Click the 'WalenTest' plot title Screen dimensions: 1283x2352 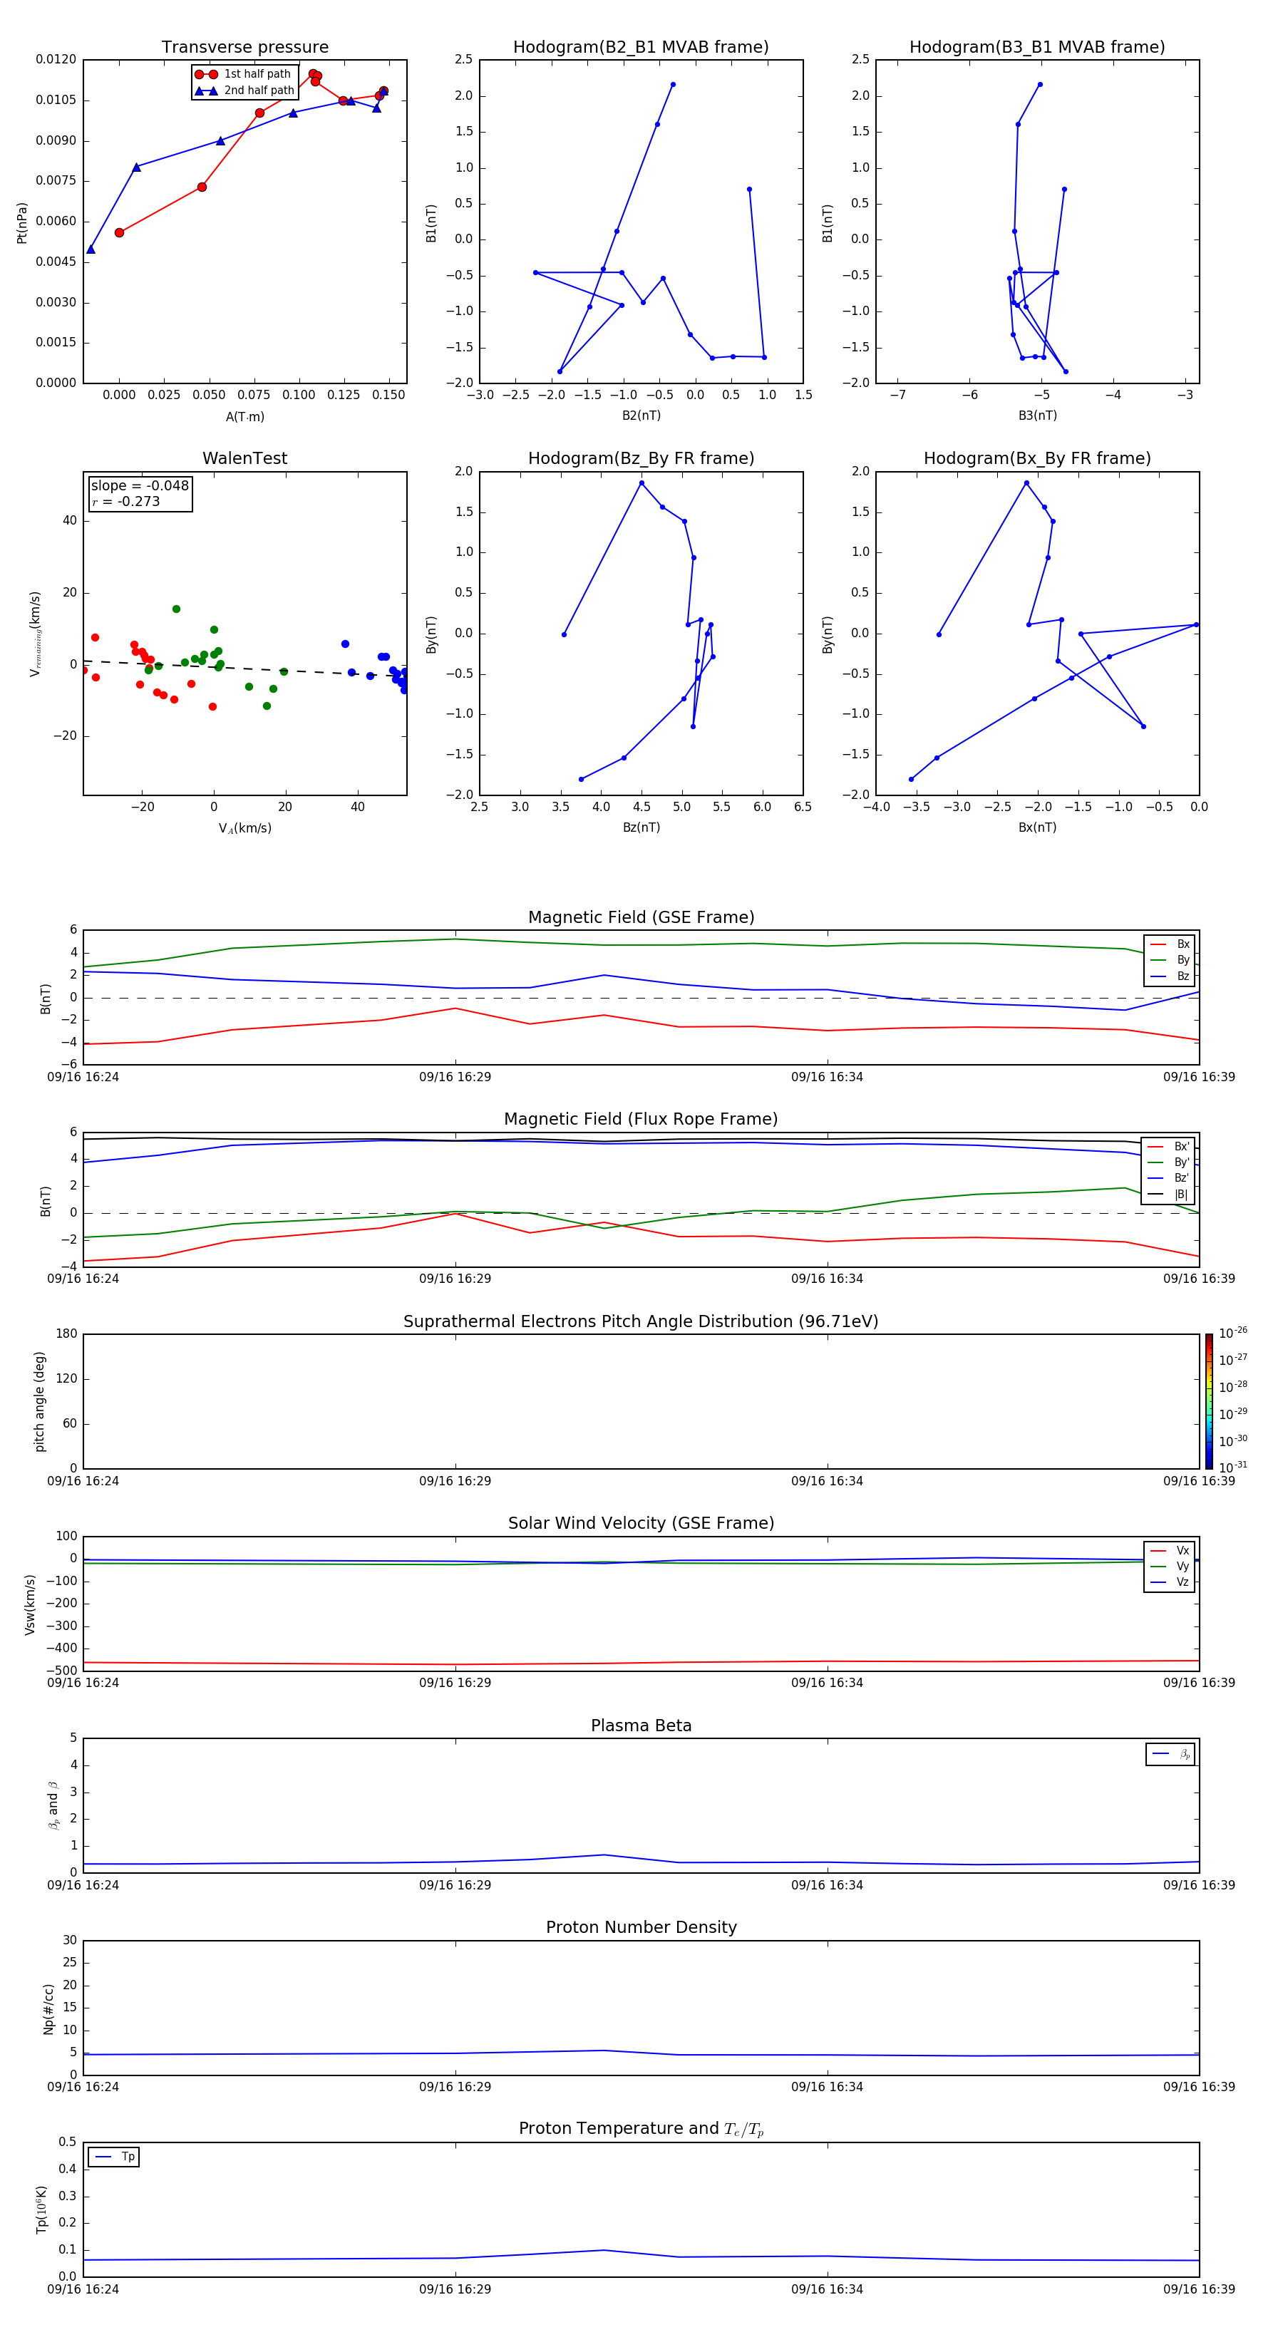[x=244, y=458]
